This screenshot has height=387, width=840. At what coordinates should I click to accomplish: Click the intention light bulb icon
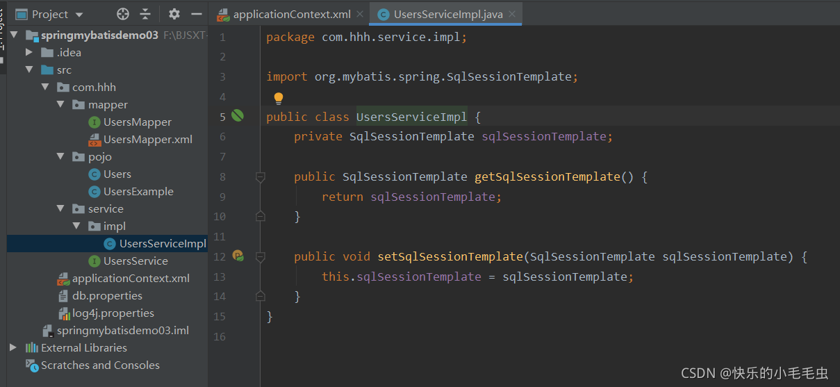[279, 98]
